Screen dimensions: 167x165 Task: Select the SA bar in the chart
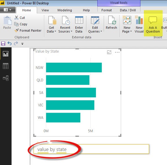tap(71, 92)
